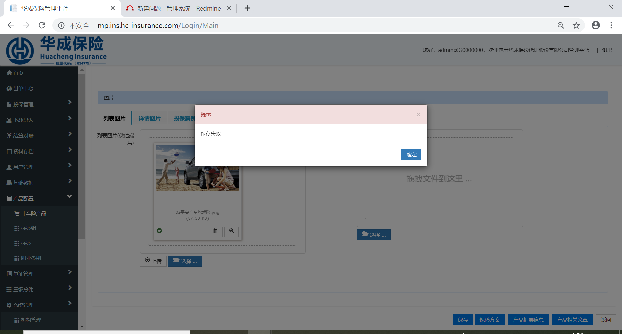Zoom the uploaded image preview icon
Viewport: 622px width, 334px height.
click(x=231, y=231)
